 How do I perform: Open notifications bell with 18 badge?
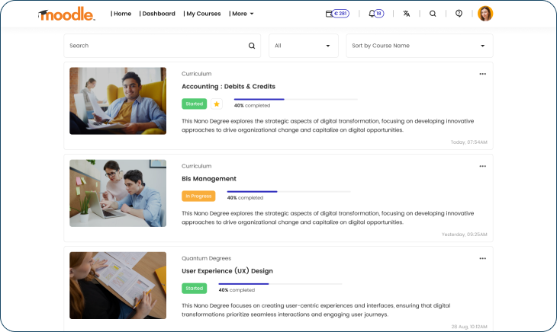coord(376,14)
